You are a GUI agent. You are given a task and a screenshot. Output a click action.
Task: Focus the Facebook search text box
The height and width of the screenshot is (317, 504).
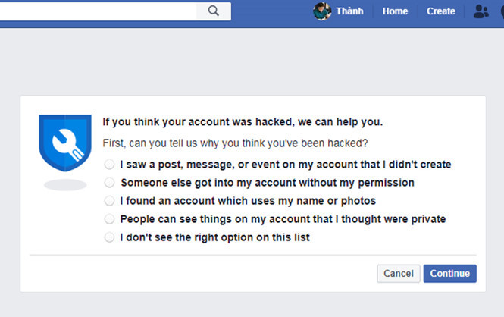click(99, 11)
